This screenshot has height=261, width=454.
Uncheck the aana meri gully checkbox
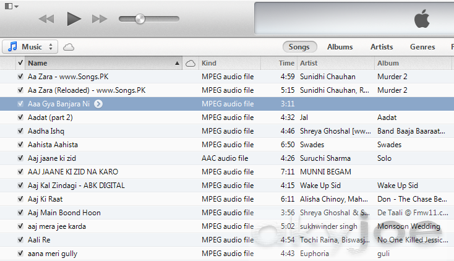tap(20, 254)
